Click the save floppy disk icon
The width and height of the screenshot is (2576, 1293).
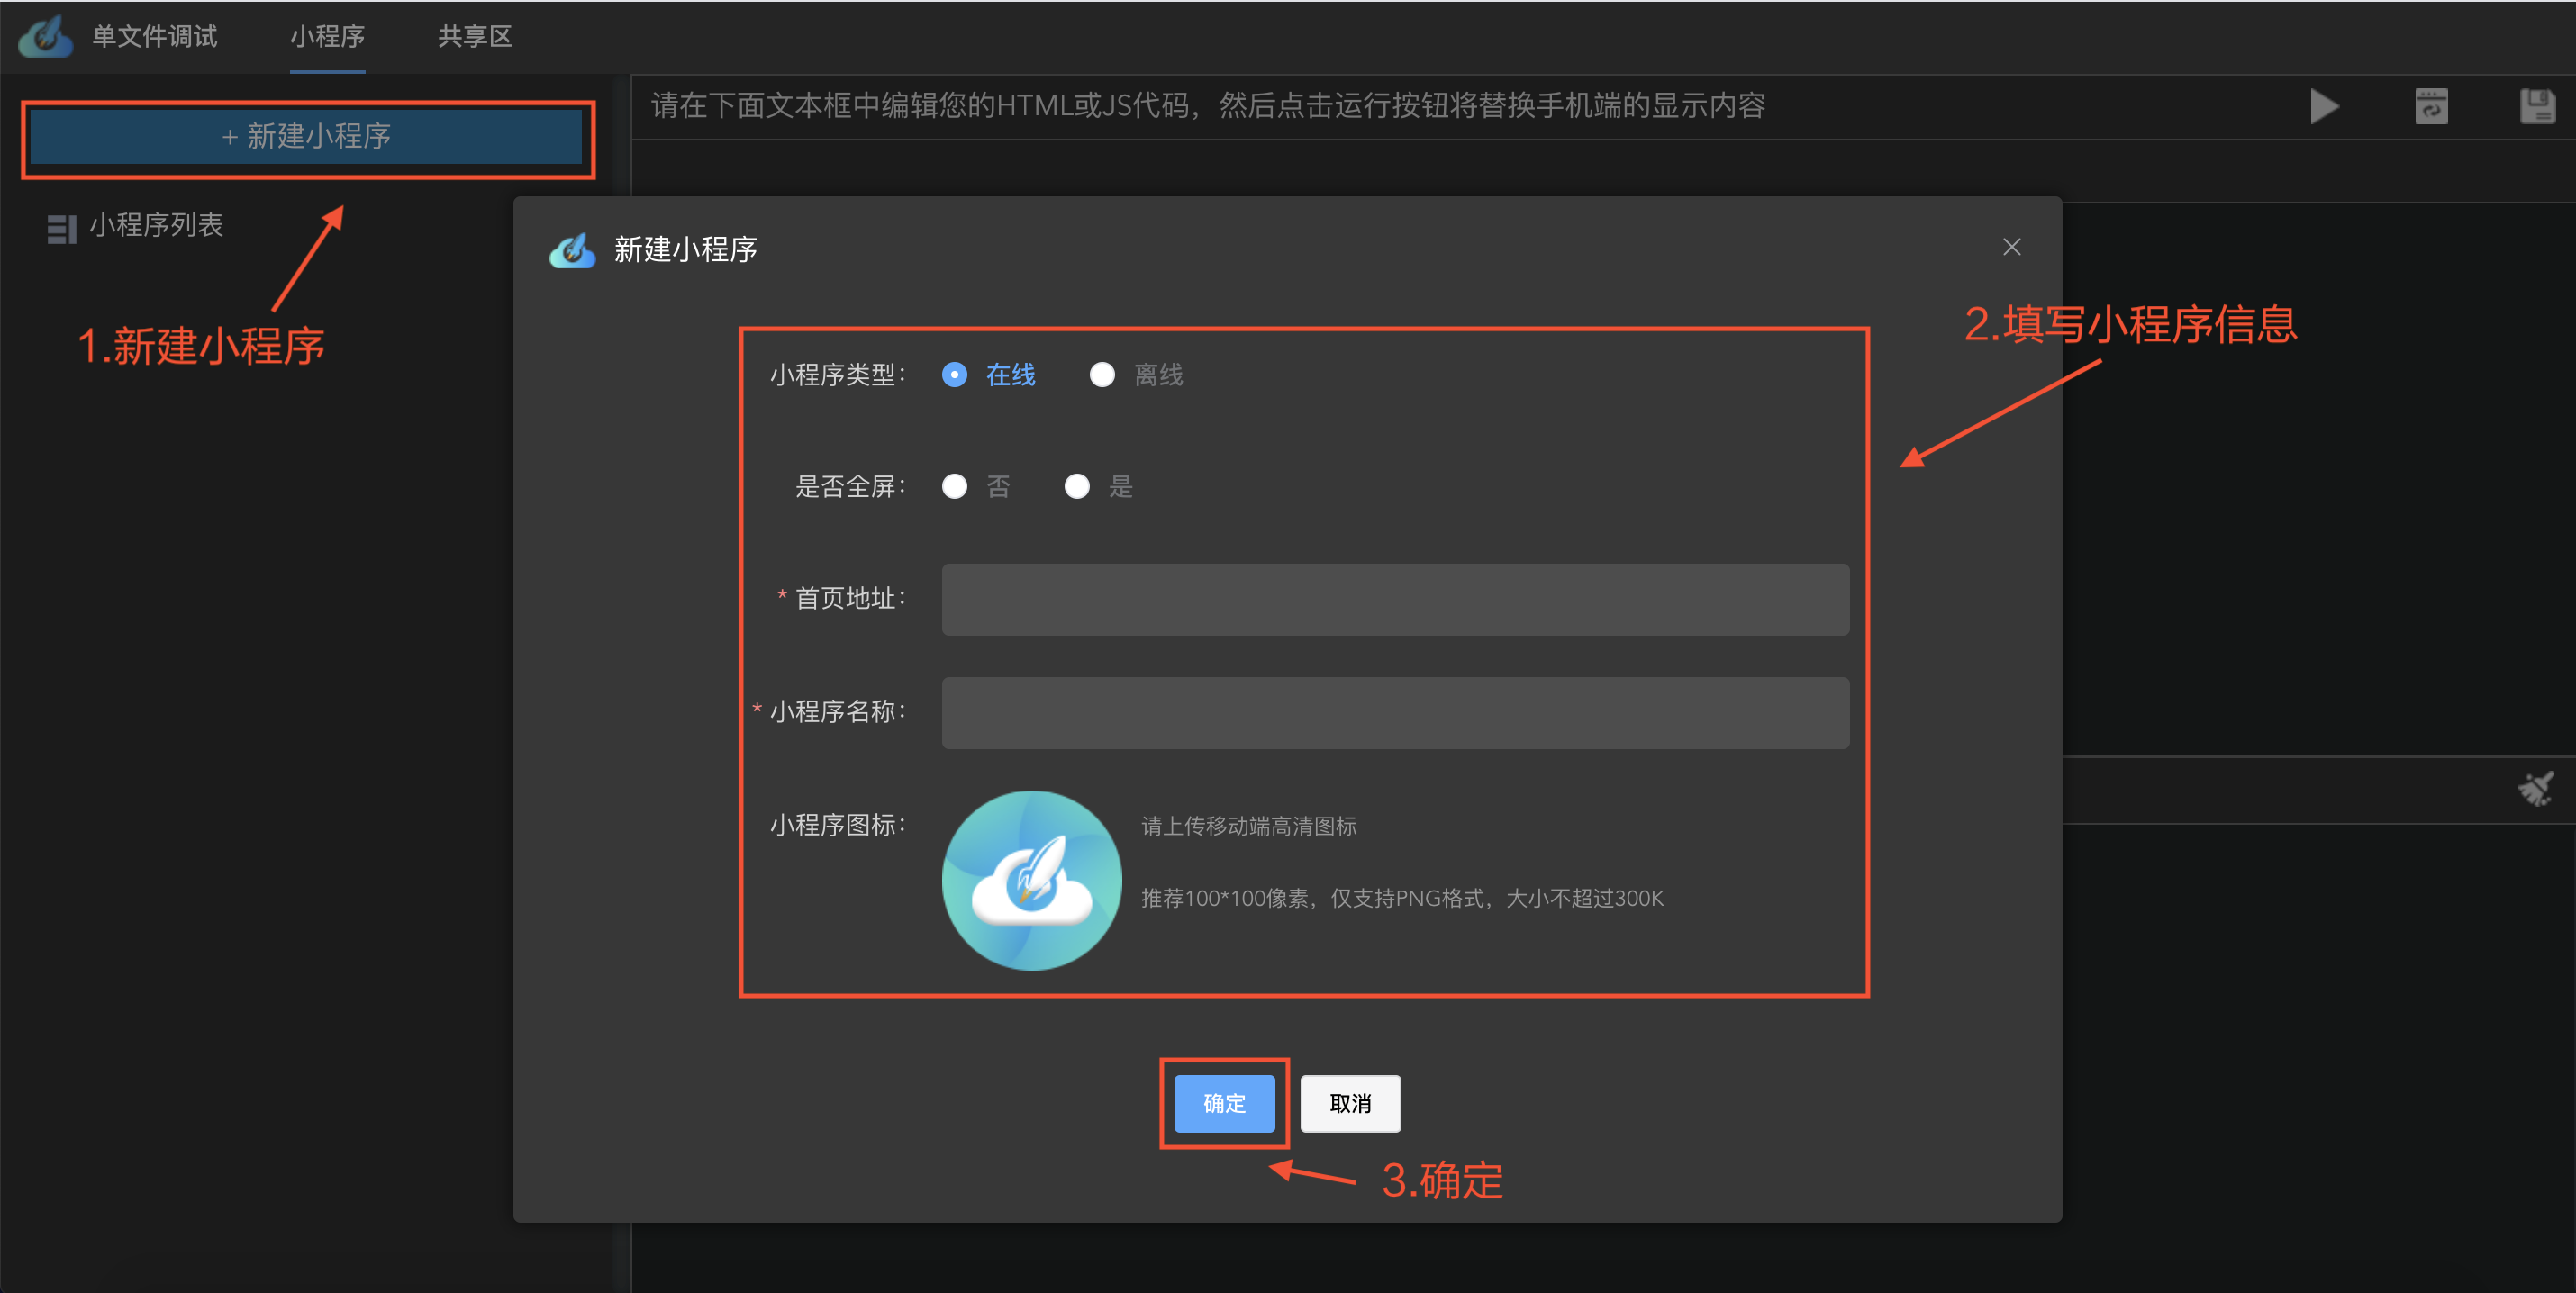point(2537,106)
